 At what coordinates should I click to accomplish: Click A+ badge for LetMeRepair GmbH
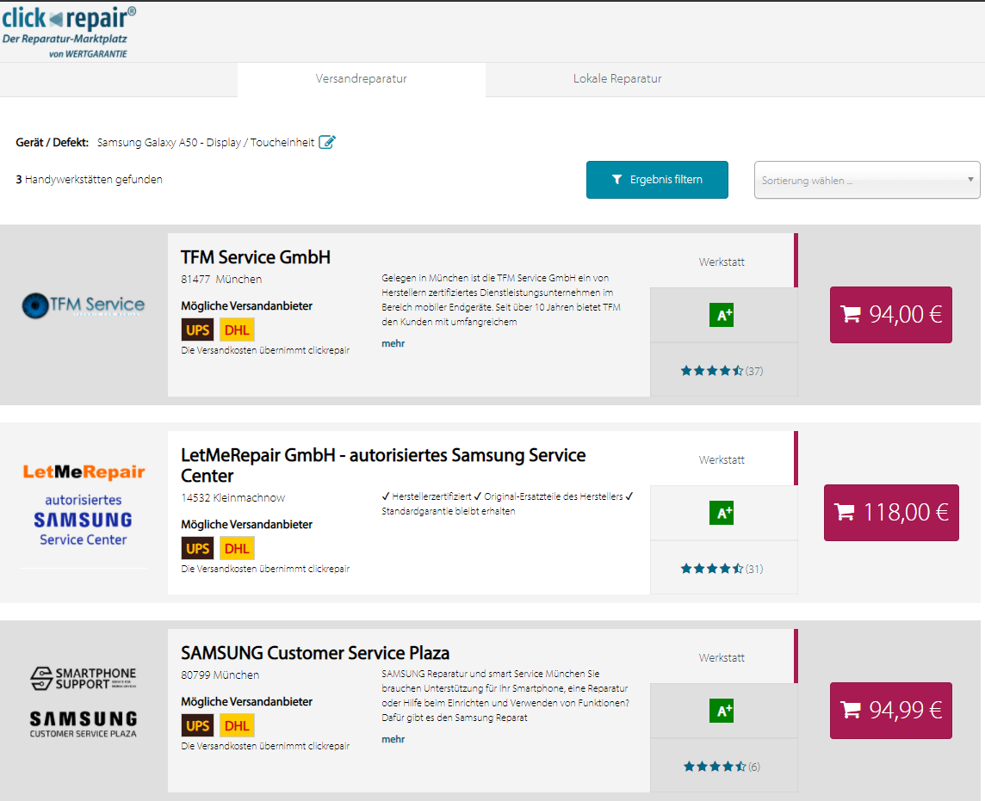pos(722,513)
